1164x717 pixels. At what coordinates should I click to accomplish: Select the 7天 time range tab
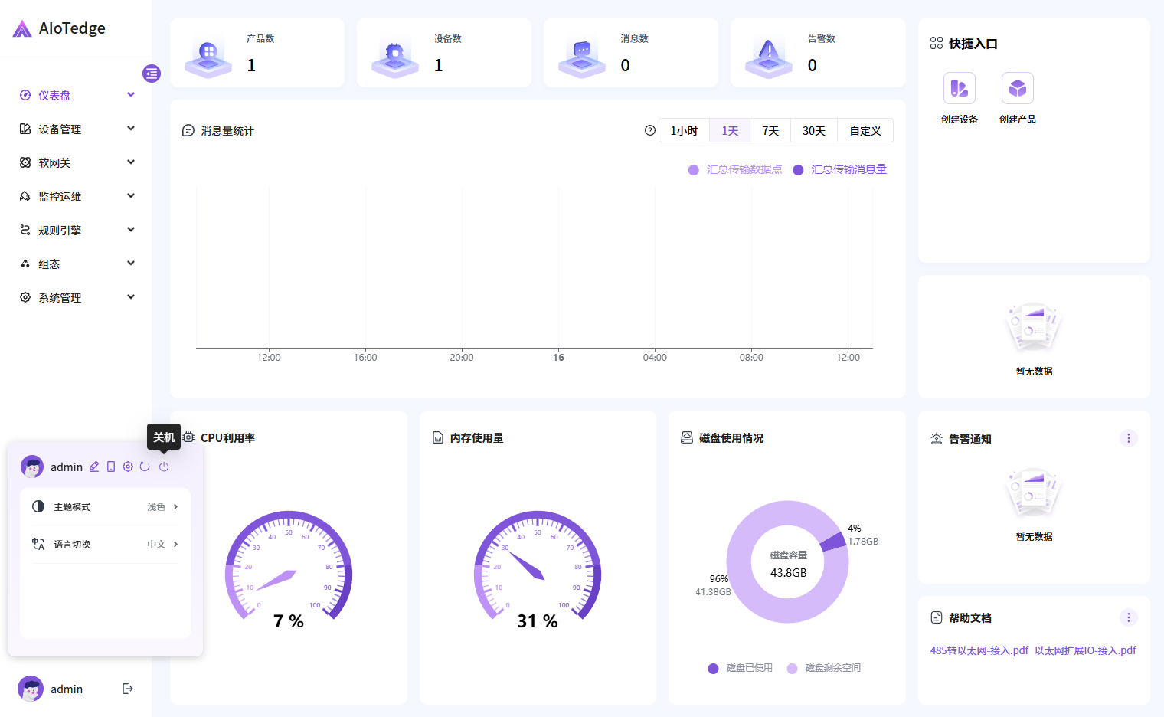point(770,131)
